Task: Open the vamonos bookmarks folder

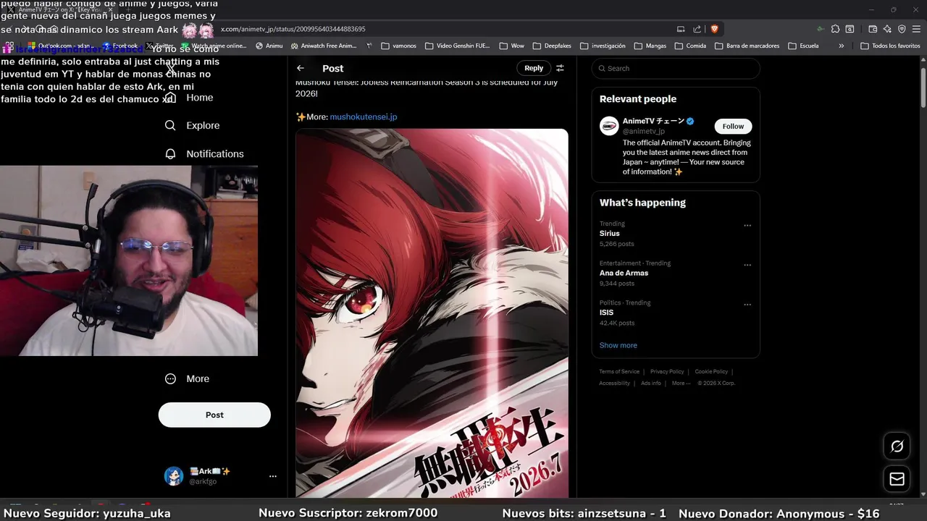Action: (398, 46)
